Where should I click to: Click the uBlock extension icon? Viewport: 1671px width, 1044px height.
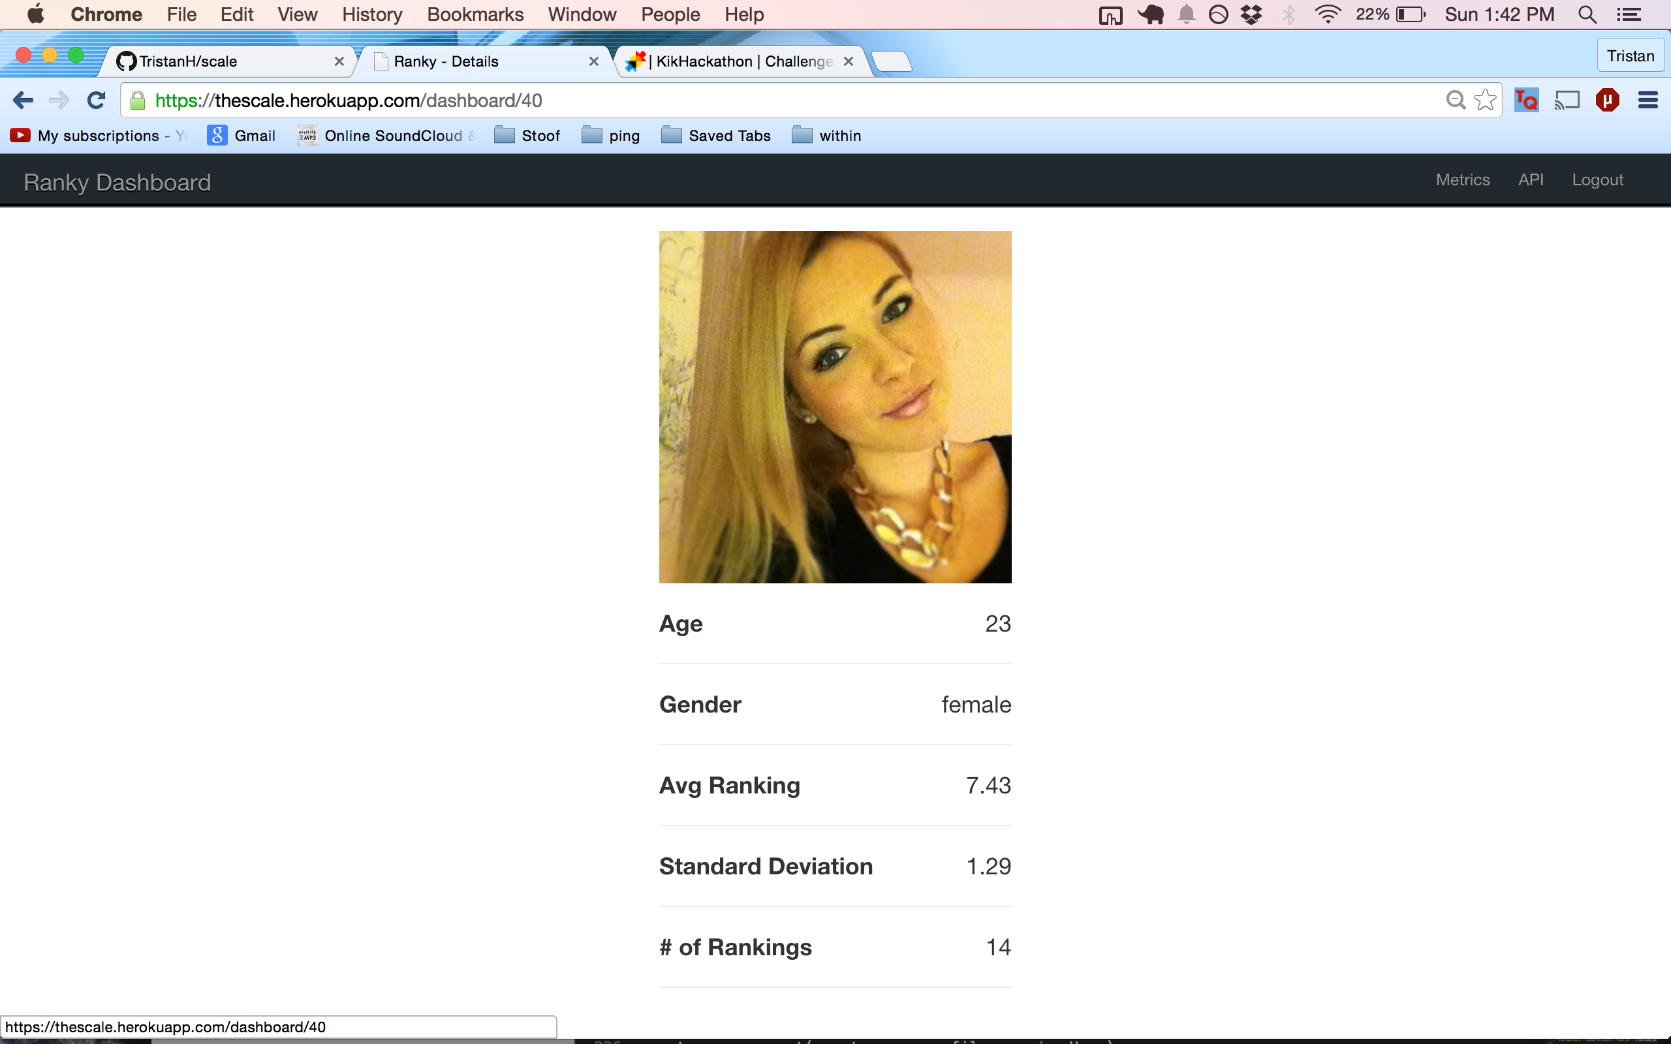tap(1608, 100)
